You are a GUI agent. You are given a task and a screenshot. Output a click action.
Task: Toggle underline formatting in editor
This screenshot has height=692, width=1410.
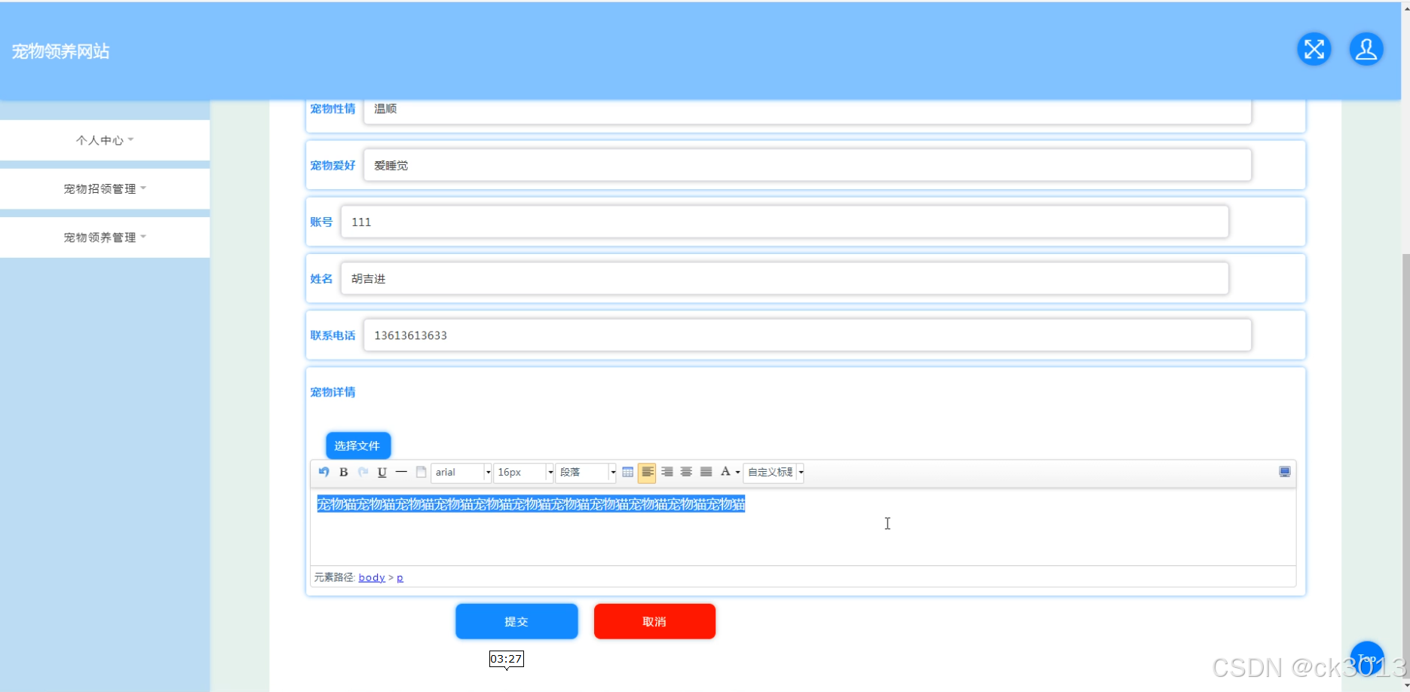[x=382, y=472]
